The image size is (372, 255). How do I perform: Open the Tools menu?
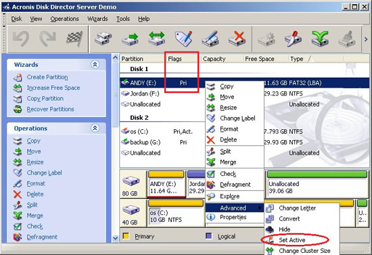123,19
